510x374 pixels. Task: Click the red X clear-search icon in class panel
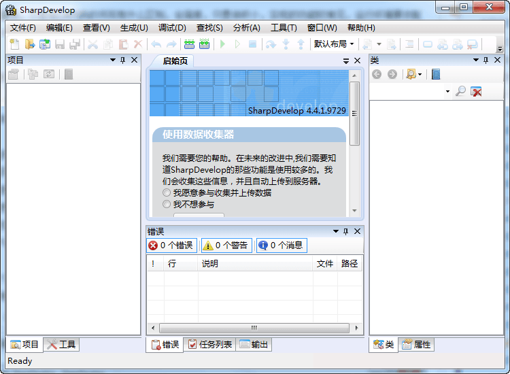[477, 91]
